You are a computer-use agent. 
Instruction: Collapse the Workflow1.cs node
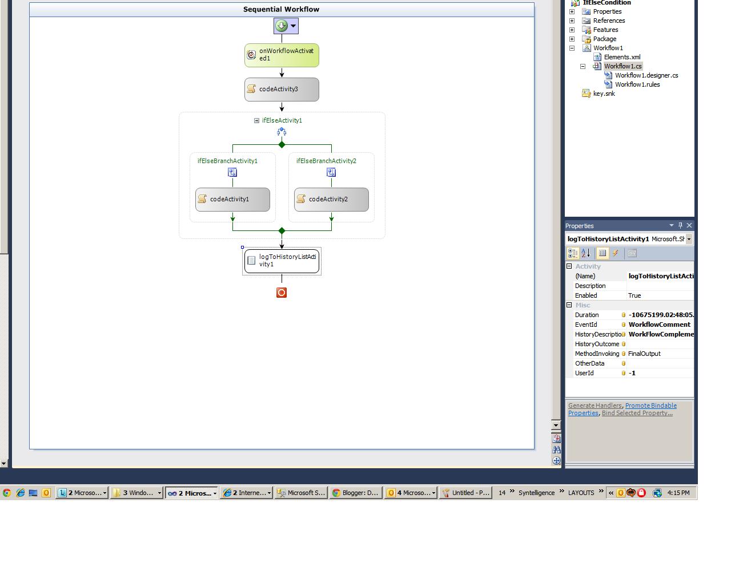click(x=583, y=66)
